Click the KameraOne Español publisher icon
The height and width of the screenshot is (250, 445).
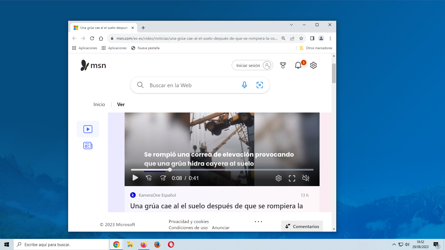click(133, 195)
